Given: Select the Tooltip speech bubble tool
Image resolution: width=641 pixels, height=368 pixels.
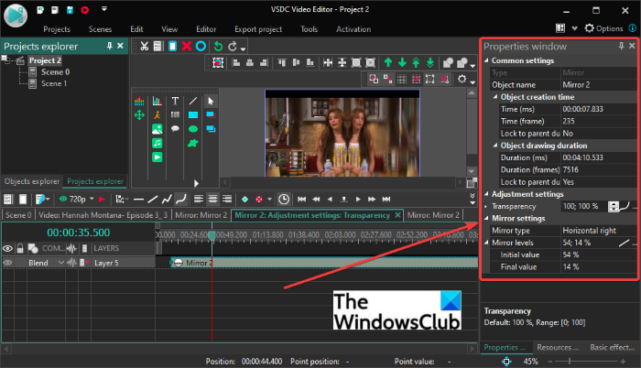Looking at the screenshot, I should tap(175, 129).
